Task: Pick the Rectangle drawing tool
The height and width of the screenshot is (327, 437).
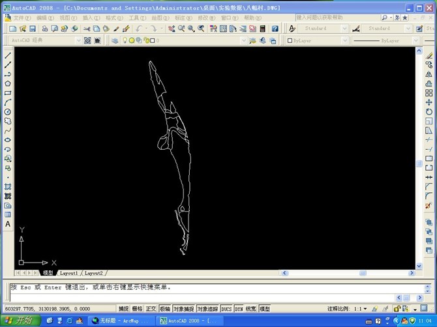Action: [x=8, y=93]
